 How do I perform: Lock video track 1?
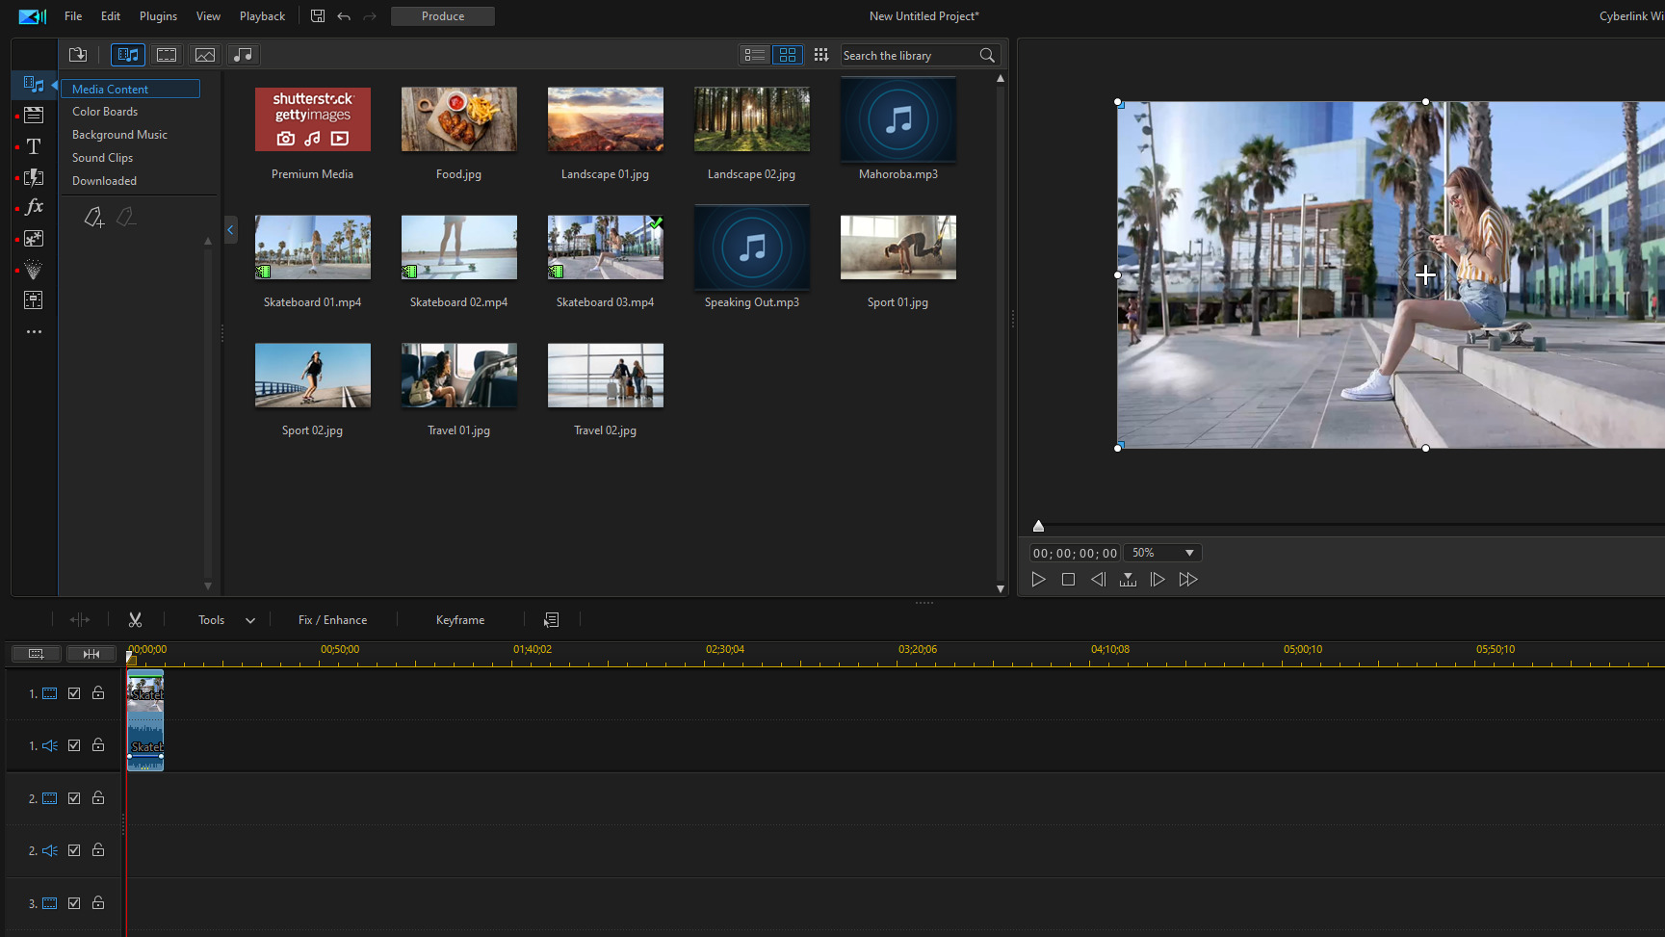click(97, 692)
